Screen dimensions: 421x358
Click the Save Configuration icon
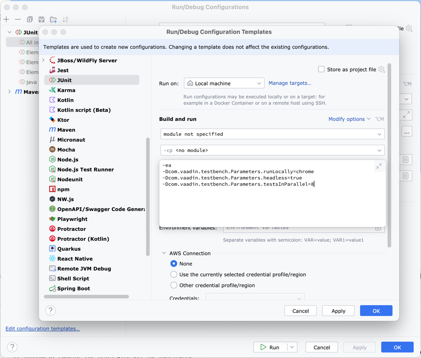[x=41, y=19]
